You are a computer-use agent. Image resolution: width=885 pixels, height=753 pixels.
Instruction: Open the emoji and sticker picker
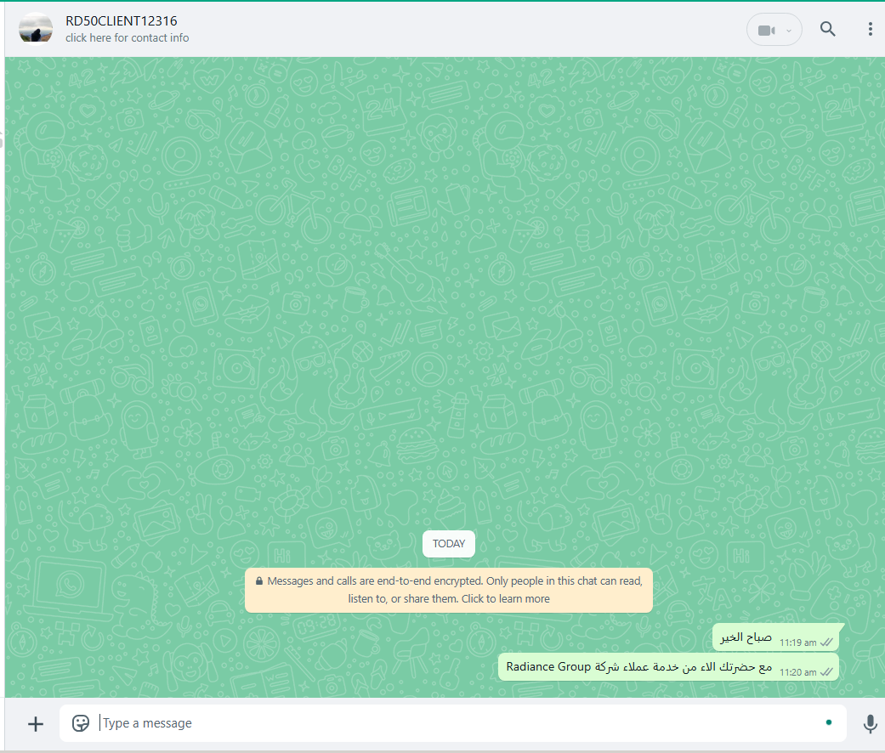coord(81,723)
